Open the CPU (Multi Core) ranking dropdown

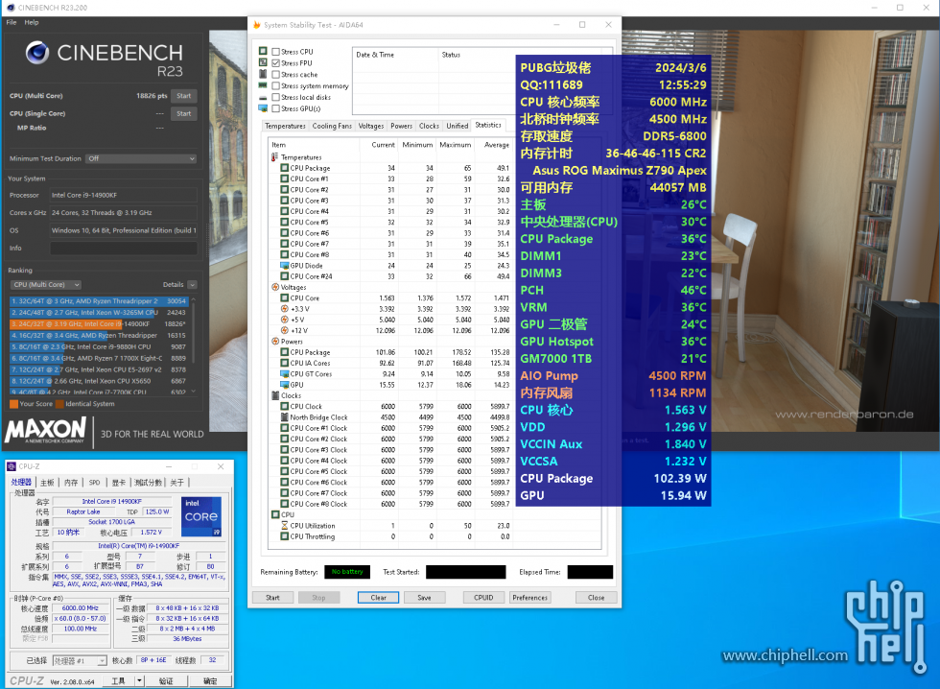click(x=46, y=285)
